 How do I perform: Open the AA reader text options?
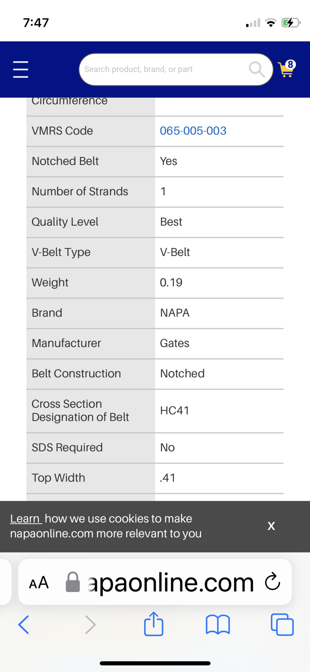(x=39, y=583)
